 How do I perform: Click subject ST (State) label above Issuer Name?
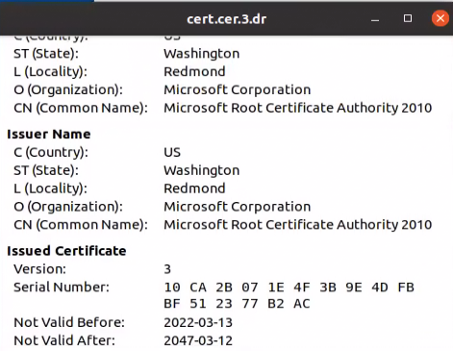(46, 54)
